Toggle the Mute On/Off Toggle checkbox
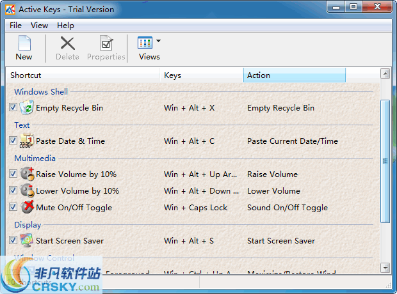397x294 pixels. click(x=13, y=207)
